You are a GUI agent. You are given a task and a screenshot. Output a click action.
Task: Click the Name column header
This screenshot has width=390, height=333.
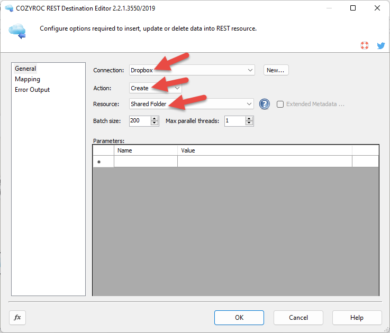[x=146, y=150]
